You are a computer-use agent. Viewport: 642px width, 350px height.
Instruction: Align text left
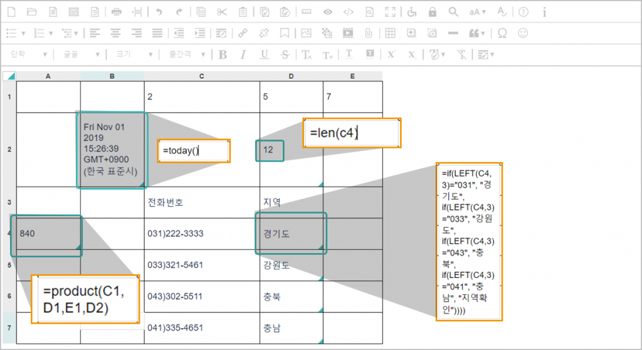click(x=95, y=33)
